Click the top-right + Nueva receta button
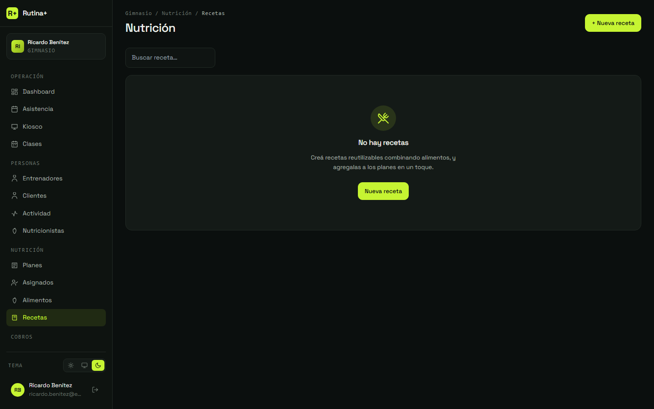Viewport: 654px width, 409px height. pos(613,23)
